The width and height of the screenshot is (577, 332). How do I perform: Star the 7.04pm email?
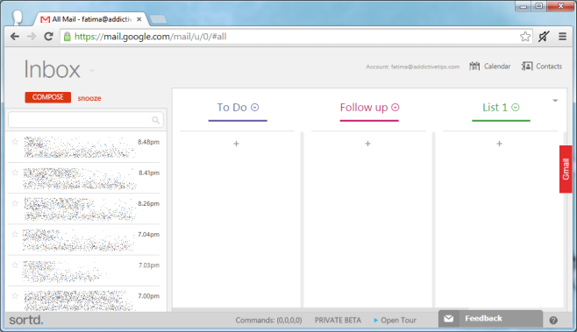click(15, 234)
